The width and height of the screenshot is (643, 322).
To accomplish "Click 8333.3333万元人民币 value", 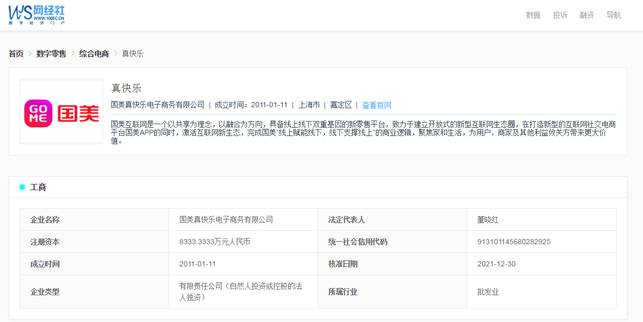I will (x=215, y=242).
